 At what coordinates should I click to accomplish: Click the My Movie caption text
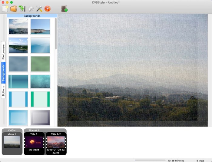tap(34, 150)
